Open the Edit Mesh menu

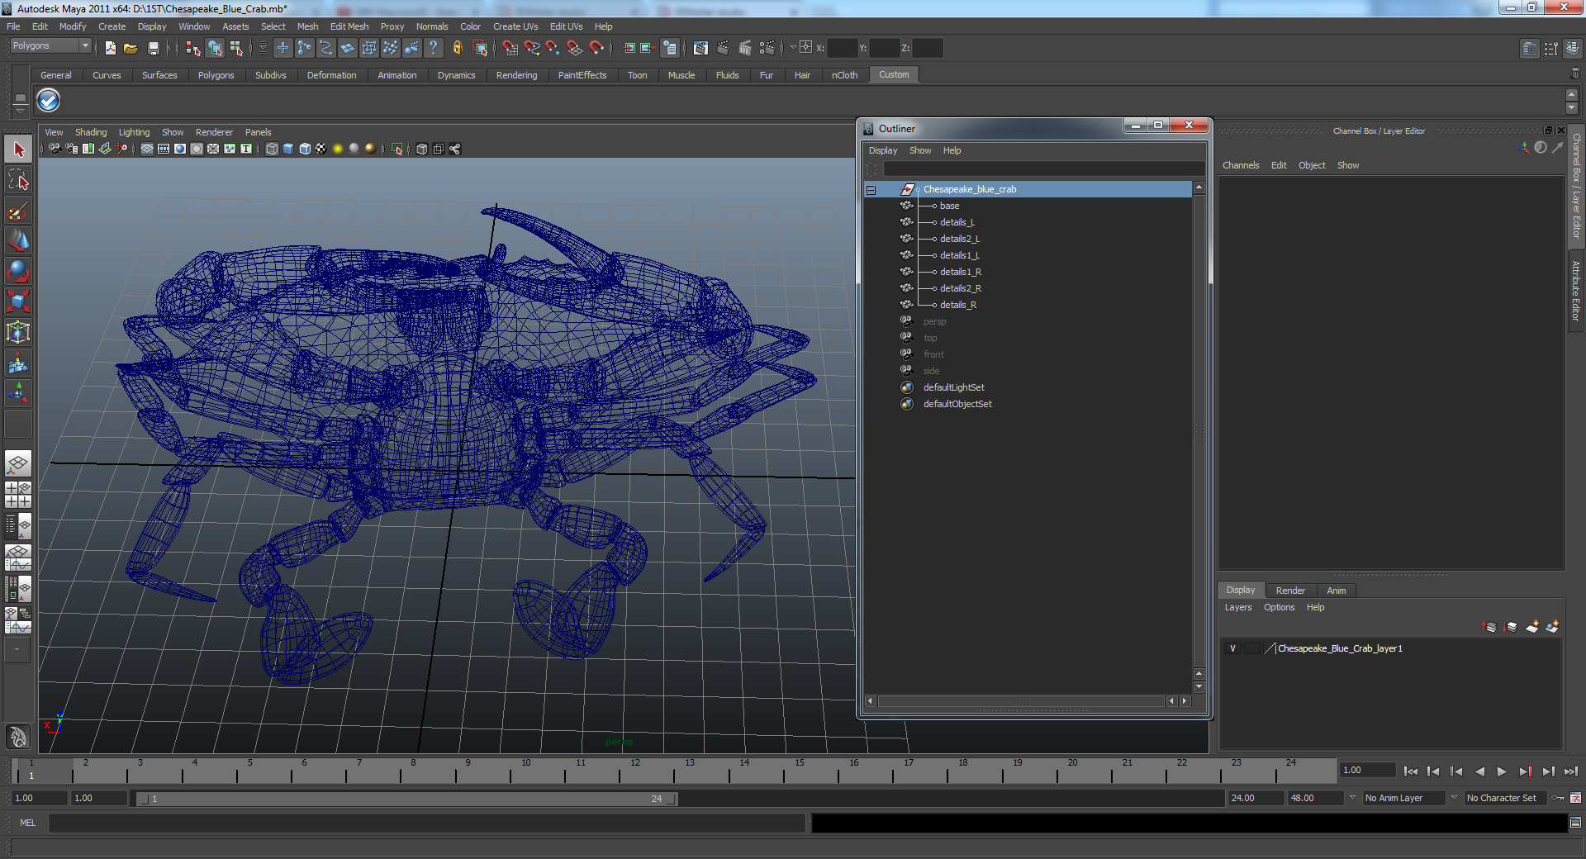349,26
